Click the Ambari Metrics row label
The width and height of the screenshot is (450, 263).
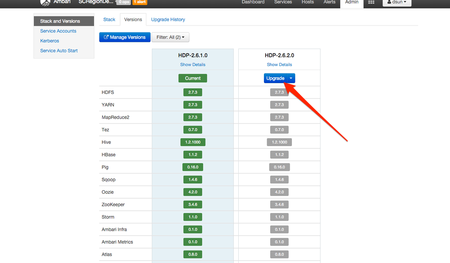pos(117,242)
